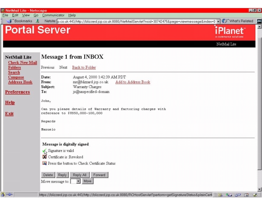Open the Address Book link in sidebar
The height and width of the screenshot is (198, 262).
point(20,82)
